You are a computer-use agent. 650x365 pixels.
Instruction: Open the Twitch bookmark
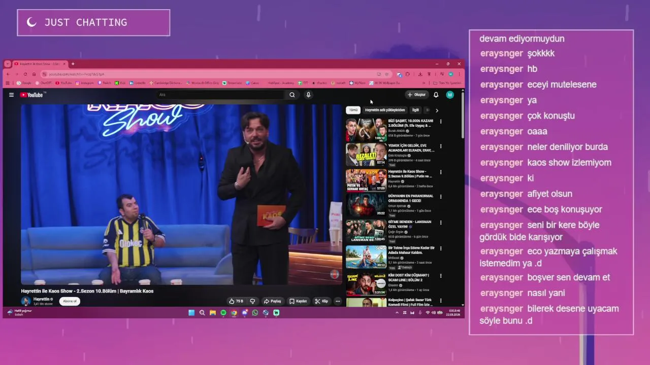click(x=105, y=83)
